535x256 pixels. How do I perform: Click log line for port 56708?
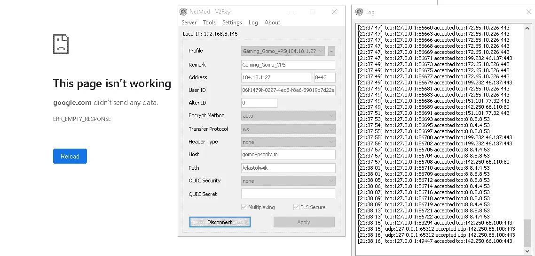[x=433, y=162]
